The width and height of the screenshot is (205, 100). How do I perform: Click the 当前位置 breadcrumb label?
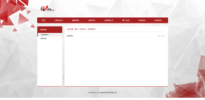click(70, 29)
